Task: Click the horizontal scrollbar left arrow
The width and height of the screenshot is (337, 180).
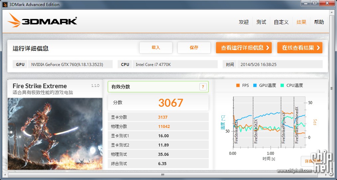Action: coord(5,175)
